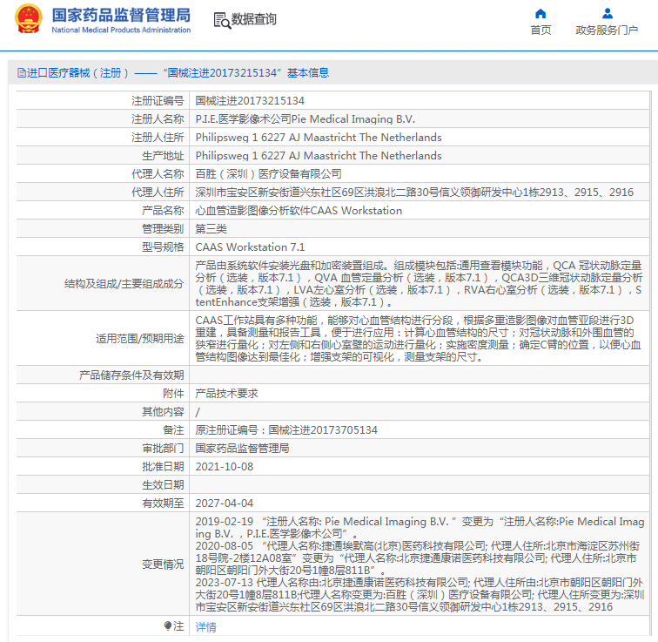Click the 生效日期 row label
658x642 pixels.
coord(163,485)
